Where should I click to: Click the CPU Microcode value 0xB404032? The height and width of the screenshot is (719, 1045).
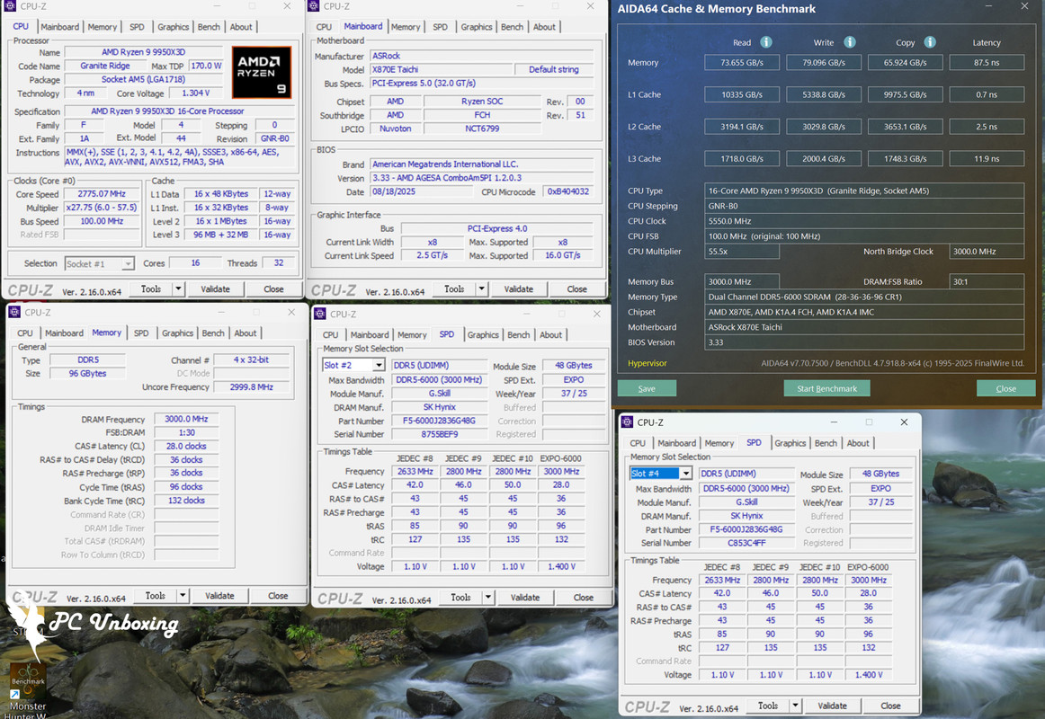click(567, 191)
